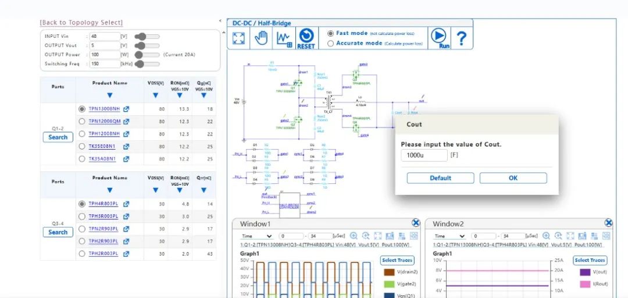Confirm Cout dialog with OK
Viewport: 628px width, 298px height.
[513, 178]
